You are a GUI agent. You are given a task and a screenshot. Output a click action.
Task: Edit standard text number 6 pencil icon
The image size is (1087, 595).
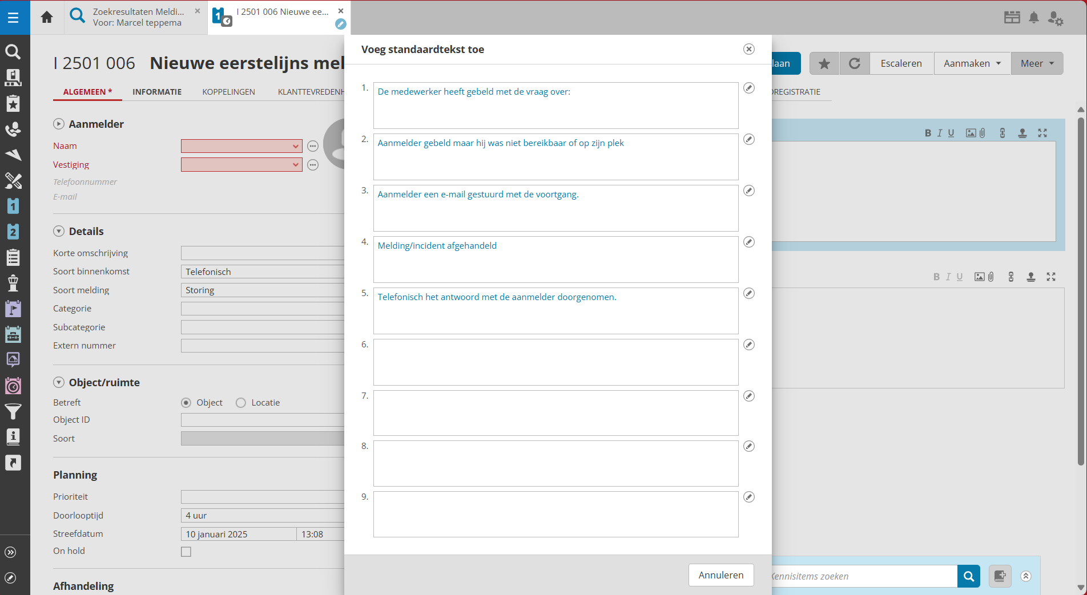pos(749,345)
